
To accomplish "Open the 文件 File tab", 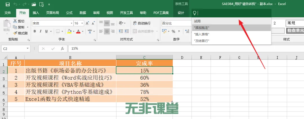I will point(8,13).
